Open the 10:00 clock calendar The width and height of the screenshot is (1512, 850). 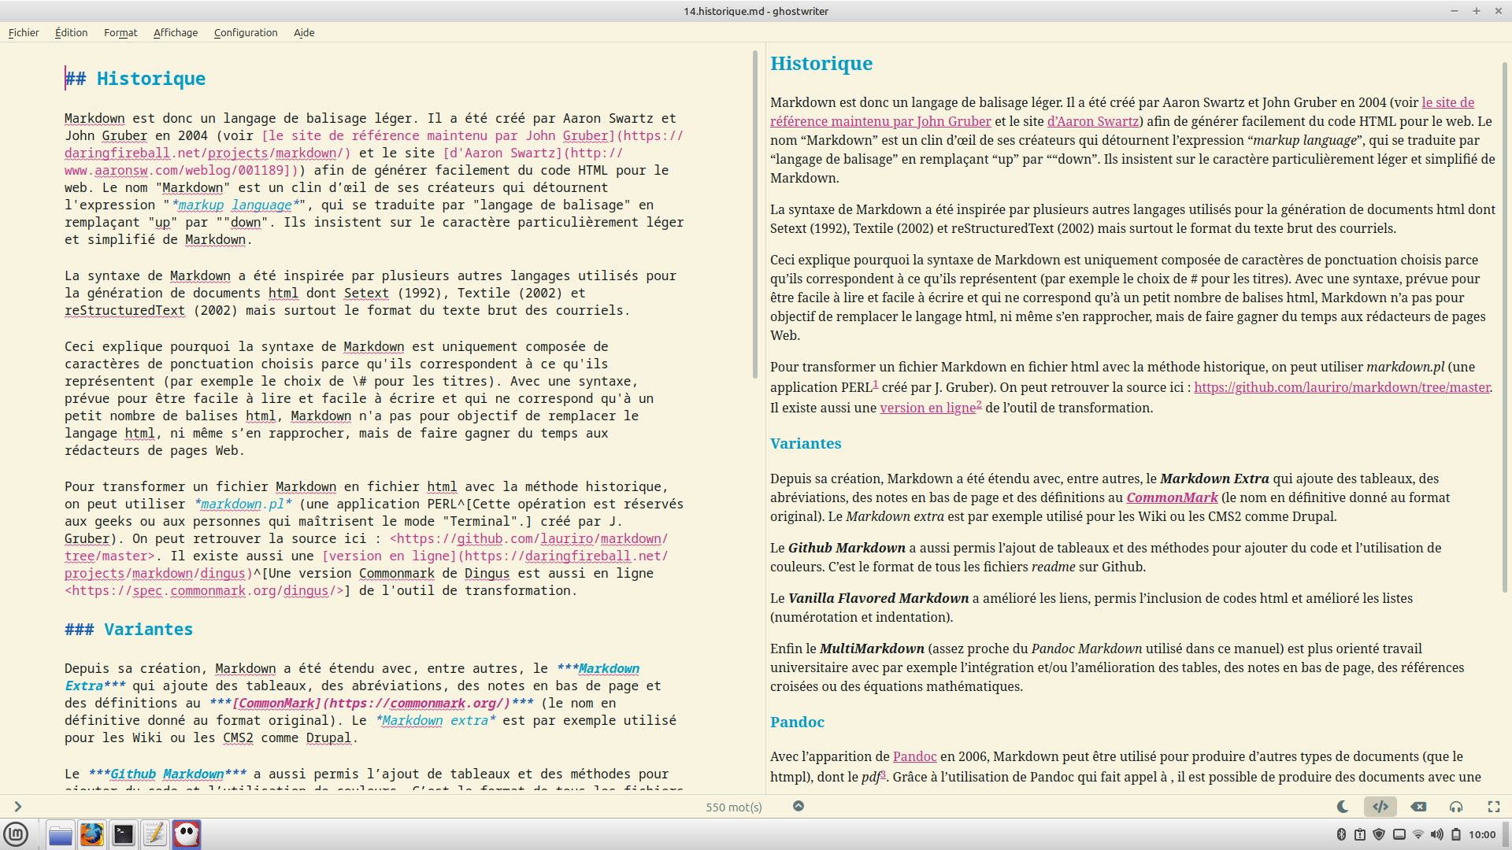(1482, 834)
